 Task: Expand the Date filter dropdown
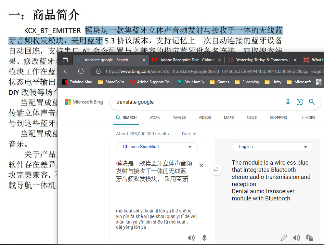tap(188, 134)
